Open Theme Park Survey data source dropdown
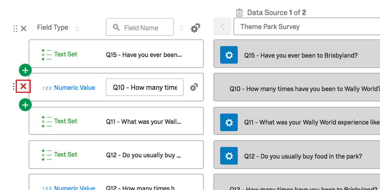380x190 pixels. 307,27
